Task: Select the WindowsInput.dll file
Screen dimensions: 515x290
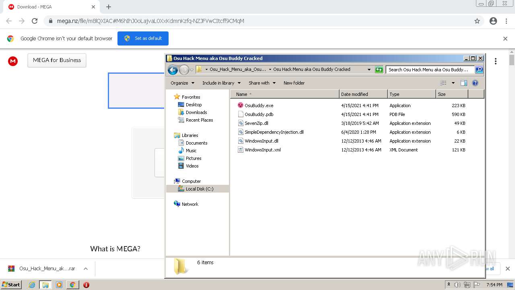Action: 261,141
